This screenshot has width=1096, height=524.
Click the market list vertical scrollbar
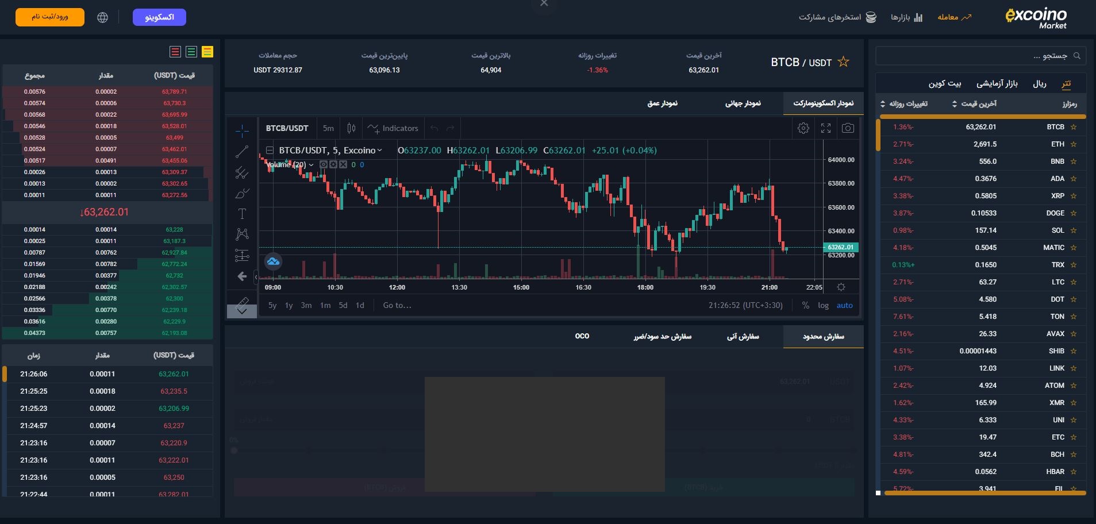click(x=878, y=134)
